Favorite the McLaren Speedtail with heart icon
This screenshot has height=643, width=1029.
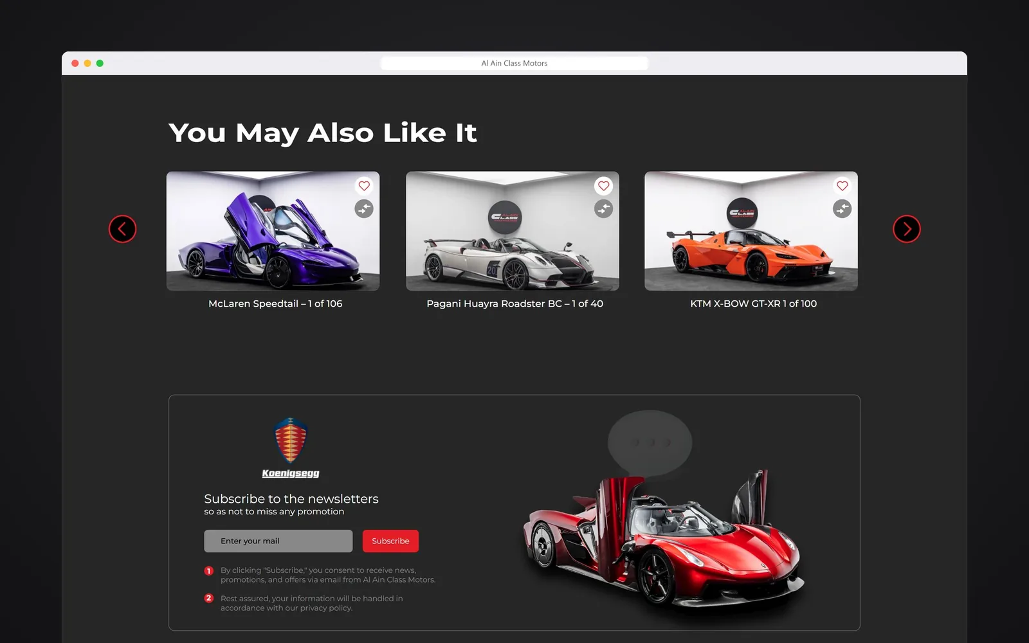point(364,186)
